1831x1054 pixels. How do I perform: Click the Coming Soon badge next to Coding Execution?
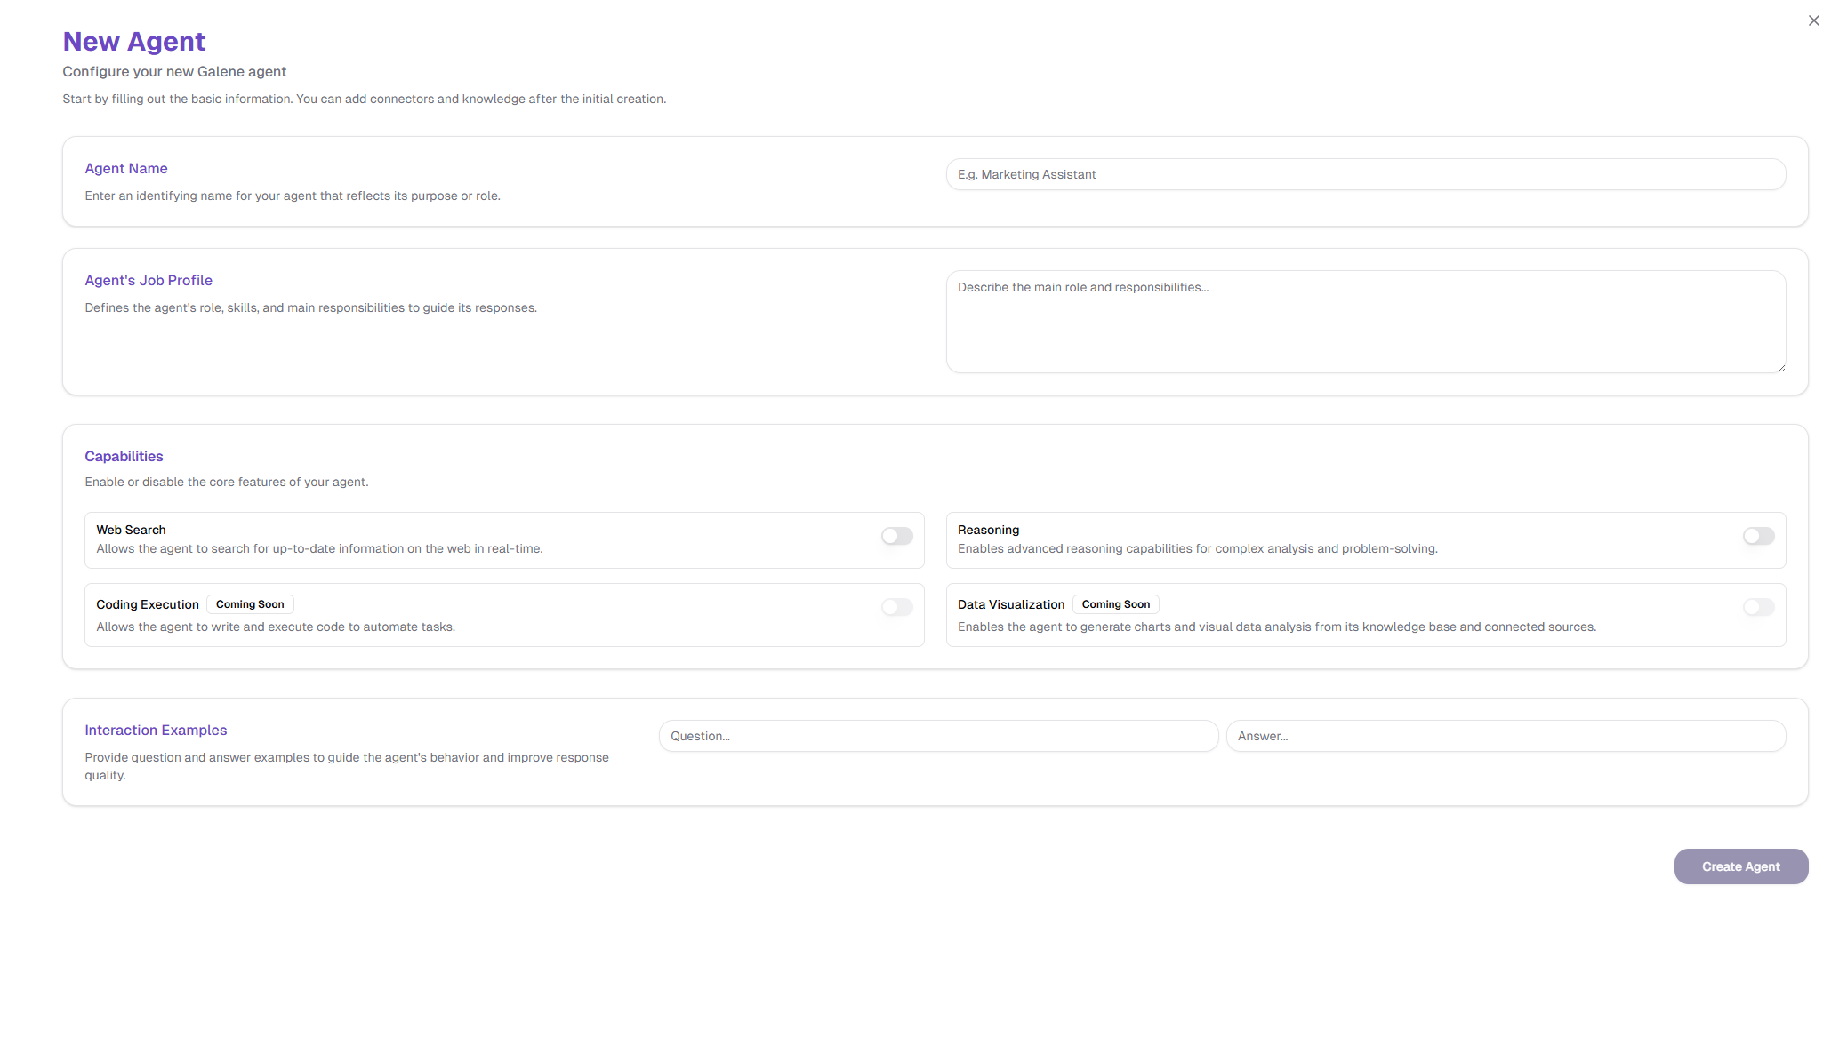point(250,604)
